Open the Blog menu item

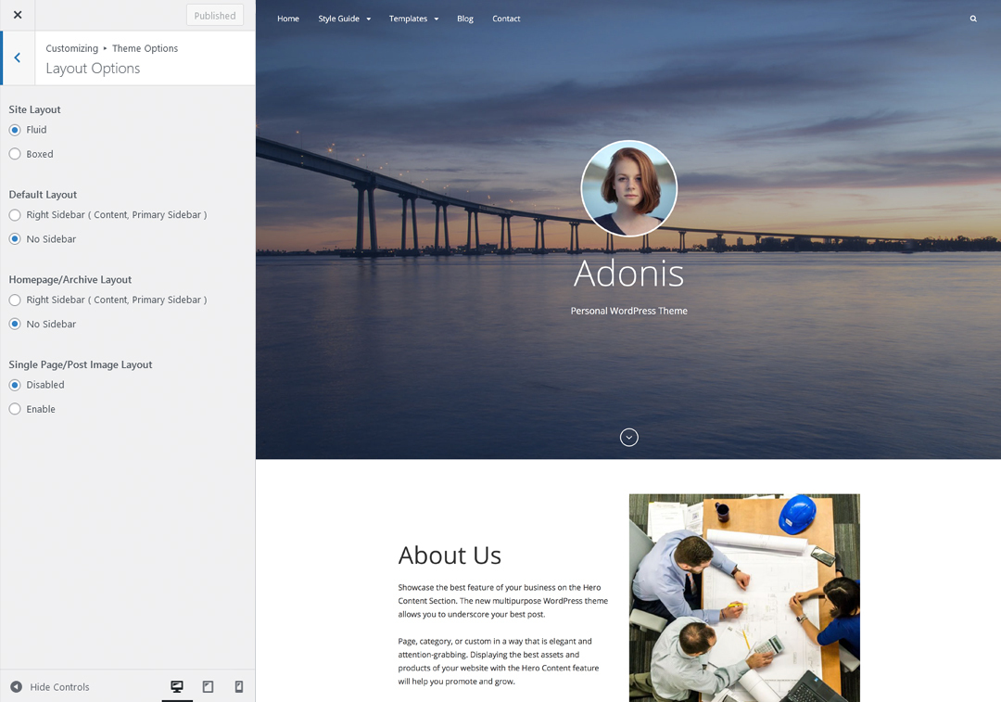465,19
